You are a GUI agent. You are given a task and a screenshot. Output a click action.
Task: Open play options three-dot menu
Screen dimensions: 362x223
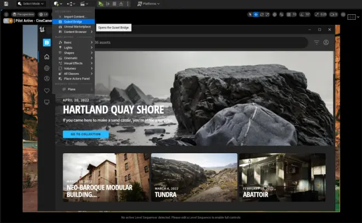(128, 4)
